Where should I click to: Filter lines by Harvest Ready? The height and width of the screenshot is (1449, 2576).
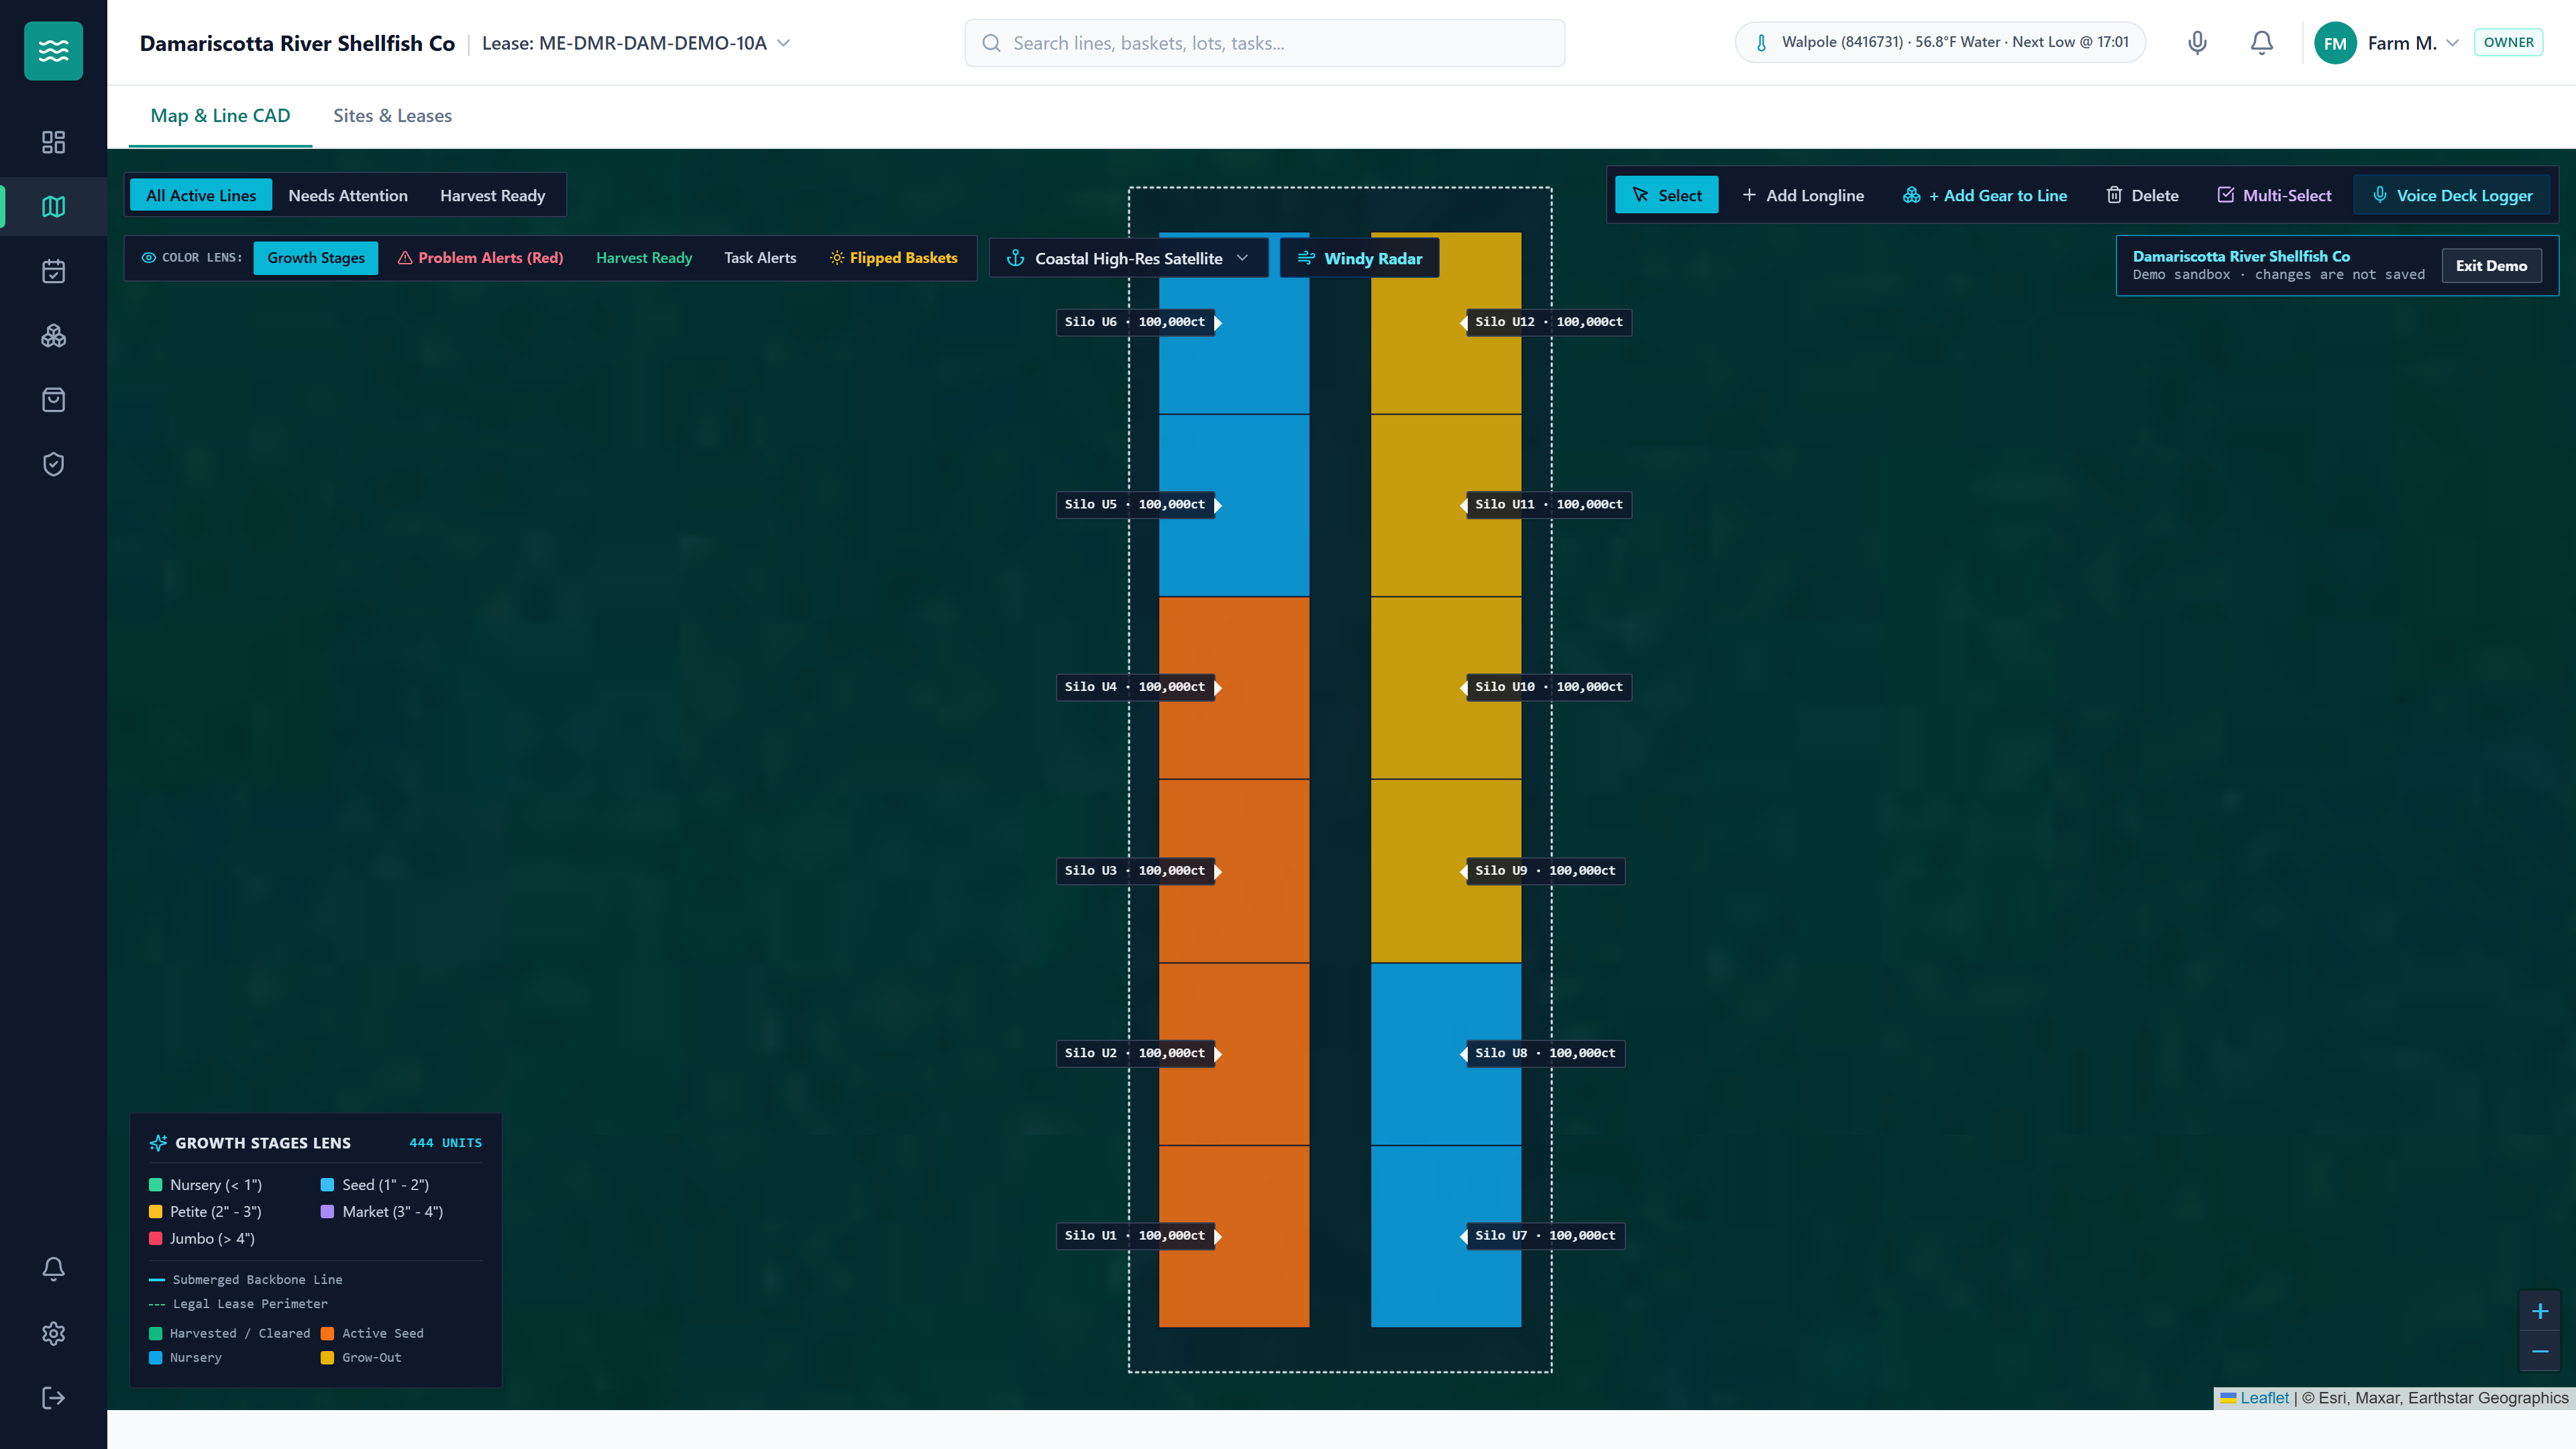click(x=492, y=195)
